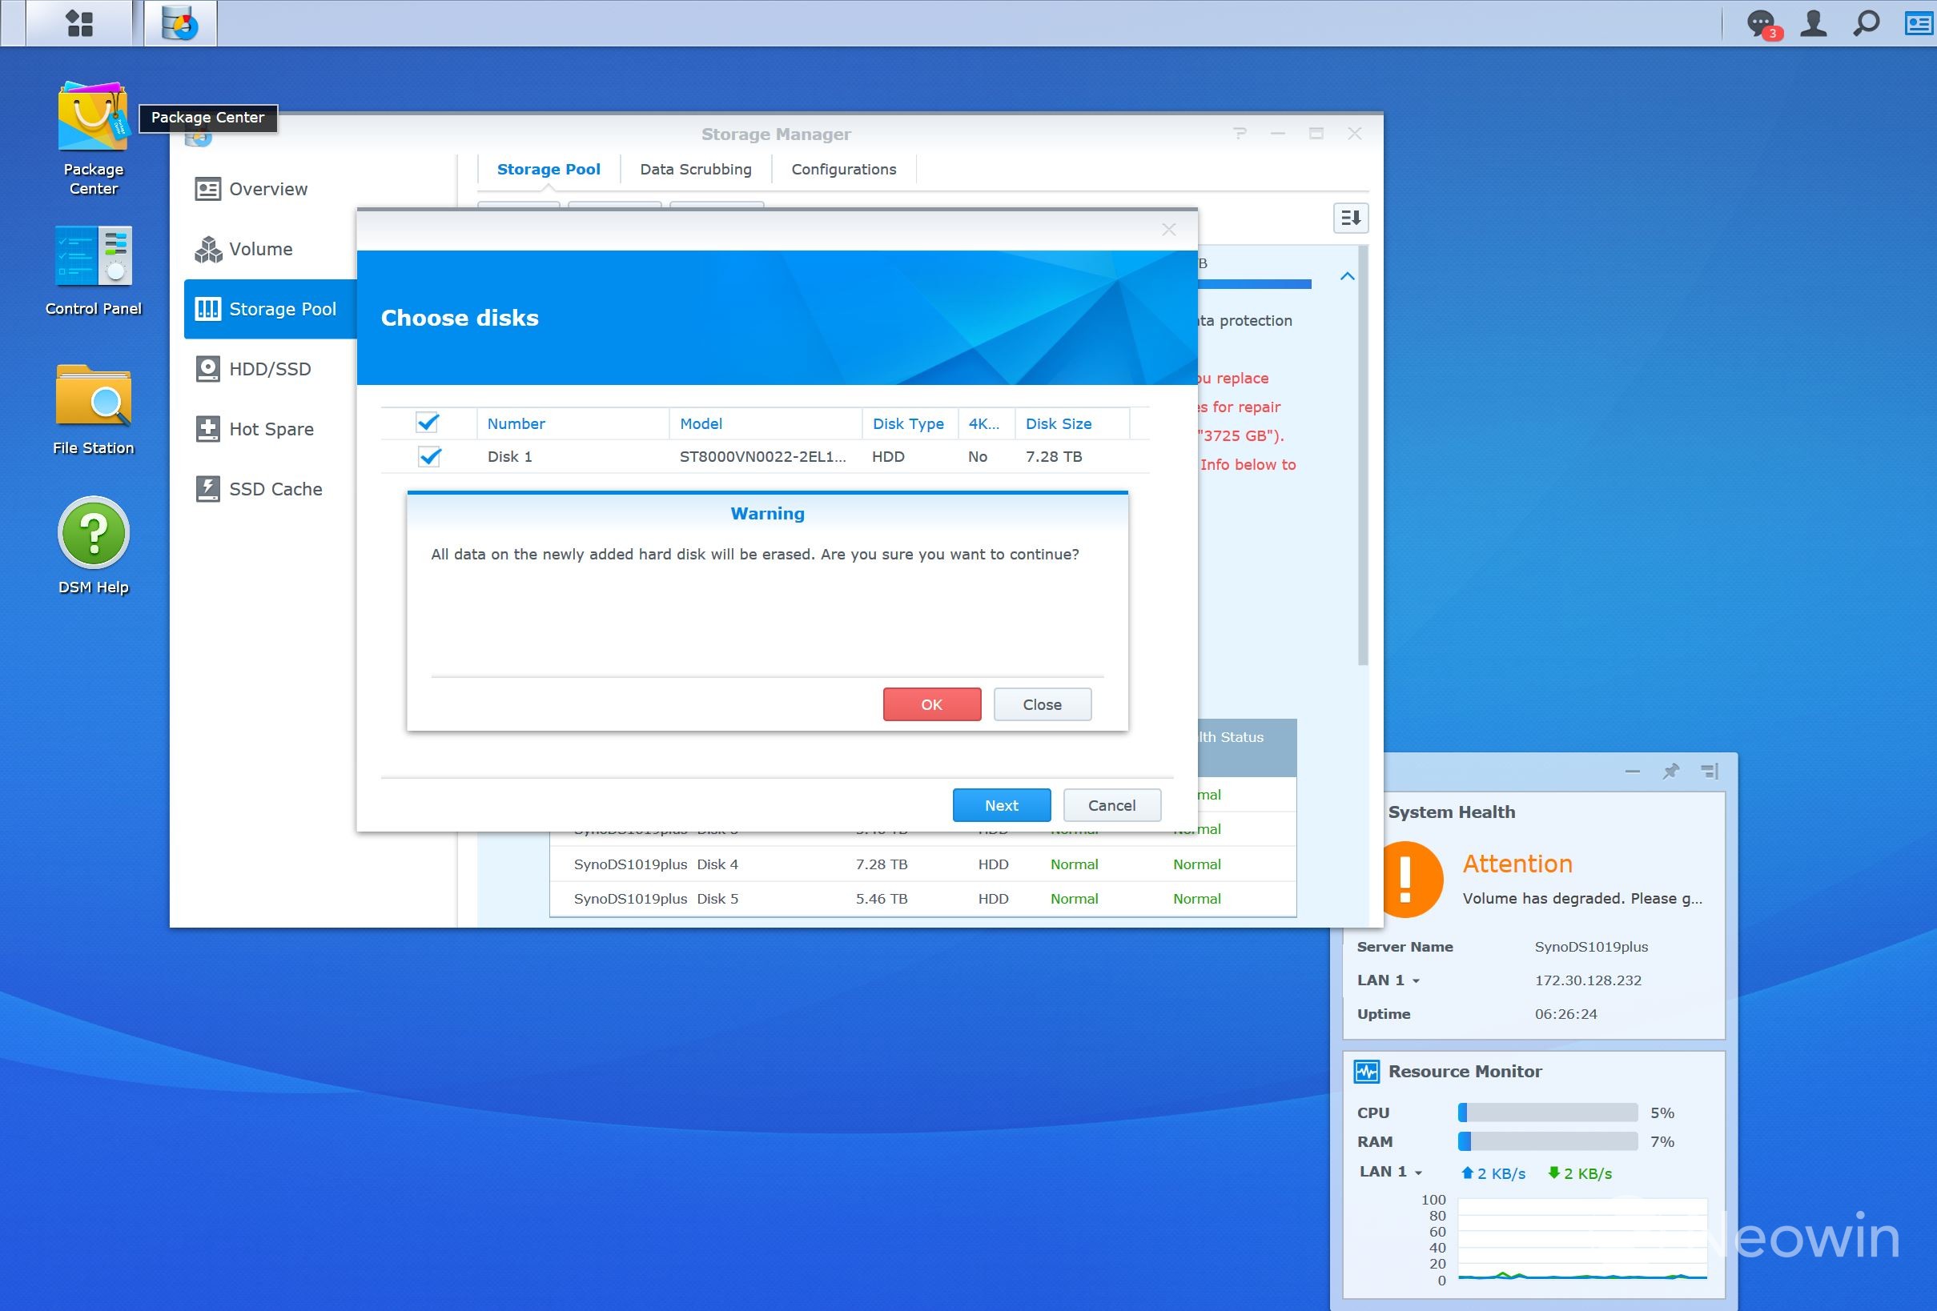The height and width of the screenshot is (1311, 1937).
Task: Switch to the Configurations tab
Action: pos(843,169)
